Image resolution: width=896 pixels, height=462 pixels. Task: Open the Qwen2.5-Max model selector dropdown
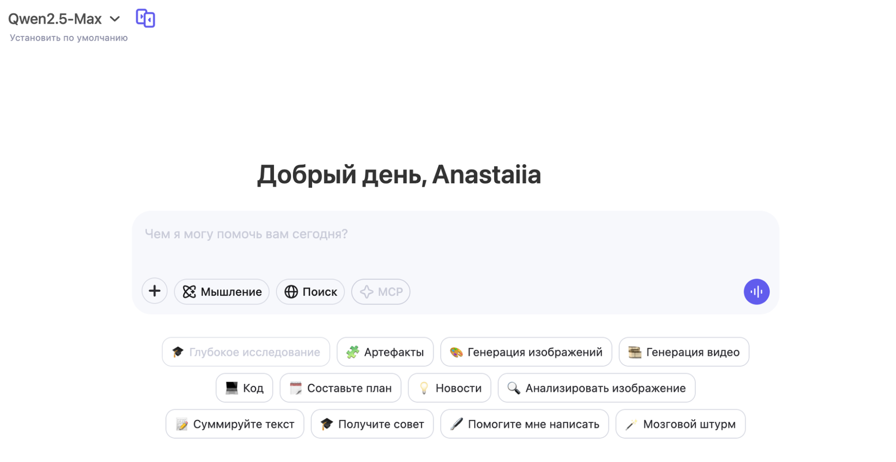[64, 19]
